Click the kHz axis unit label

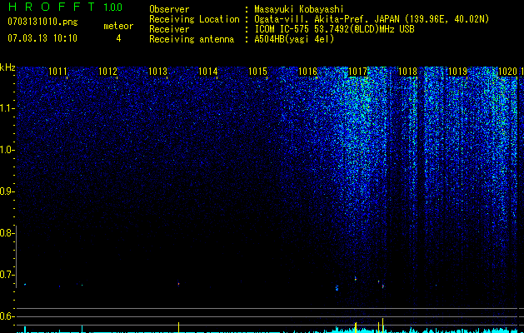pyautogui.click(x=7, y=67)
